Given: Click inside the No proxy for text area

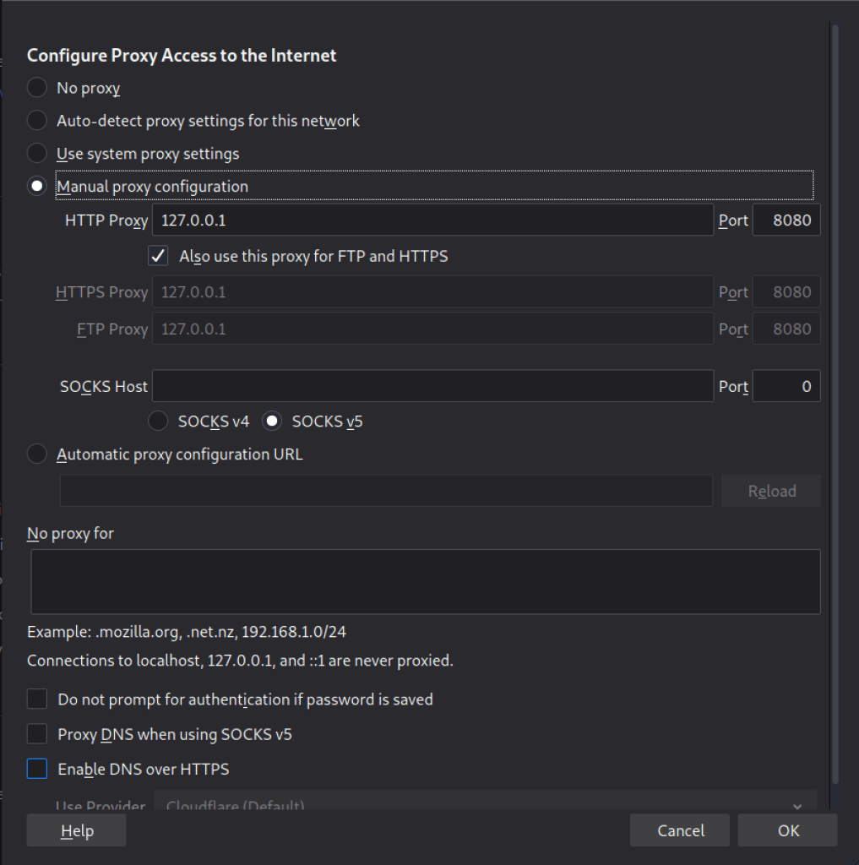Looking at the screenshot, I should [425, 581].
